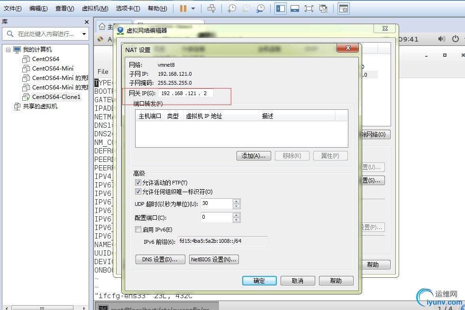Decrease 配置端口 value with down arrow
465x310 pixels.
[x=237, y=220]
